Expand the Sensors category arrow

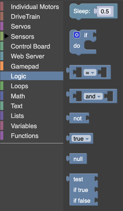coord(6,36)
